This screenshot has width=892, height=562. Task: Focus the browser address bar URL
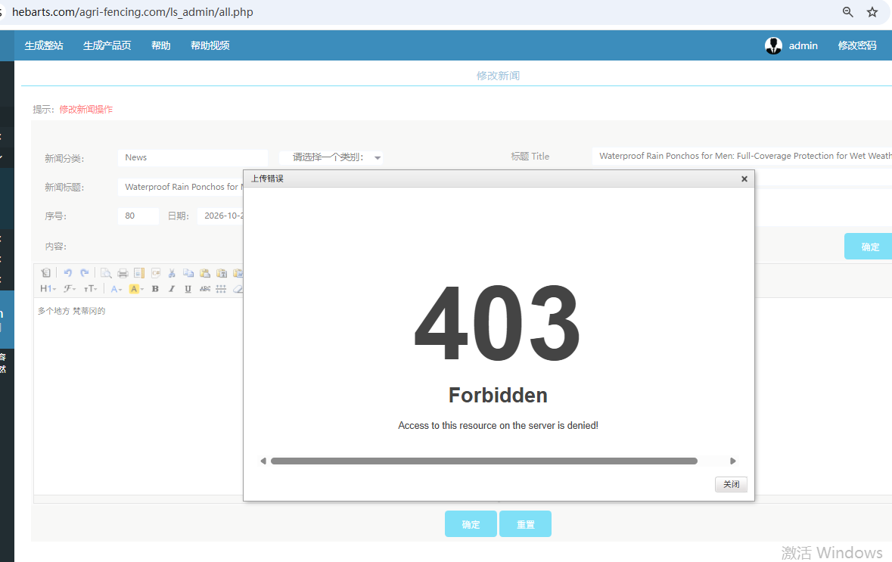point(132,12)
